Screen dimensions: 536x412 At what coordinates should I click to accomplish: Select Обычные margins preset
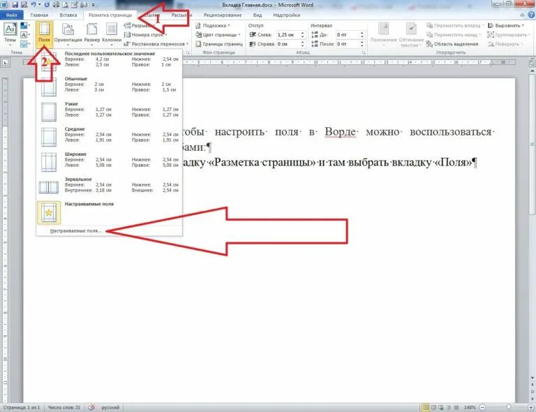tap(109, 85)
